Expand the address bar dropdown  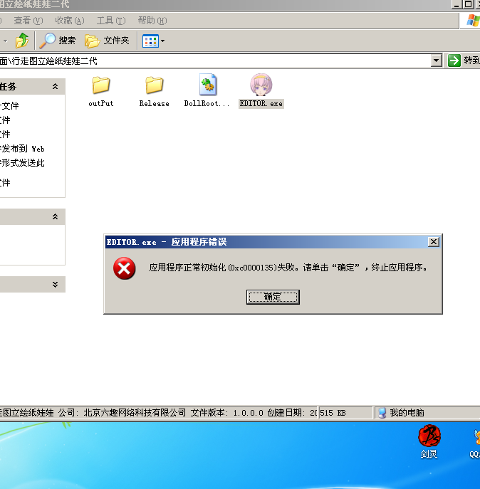tap(437, 61)
